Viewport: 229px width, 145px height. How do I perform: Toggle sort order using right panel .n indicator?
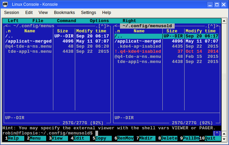coord(117,31)
